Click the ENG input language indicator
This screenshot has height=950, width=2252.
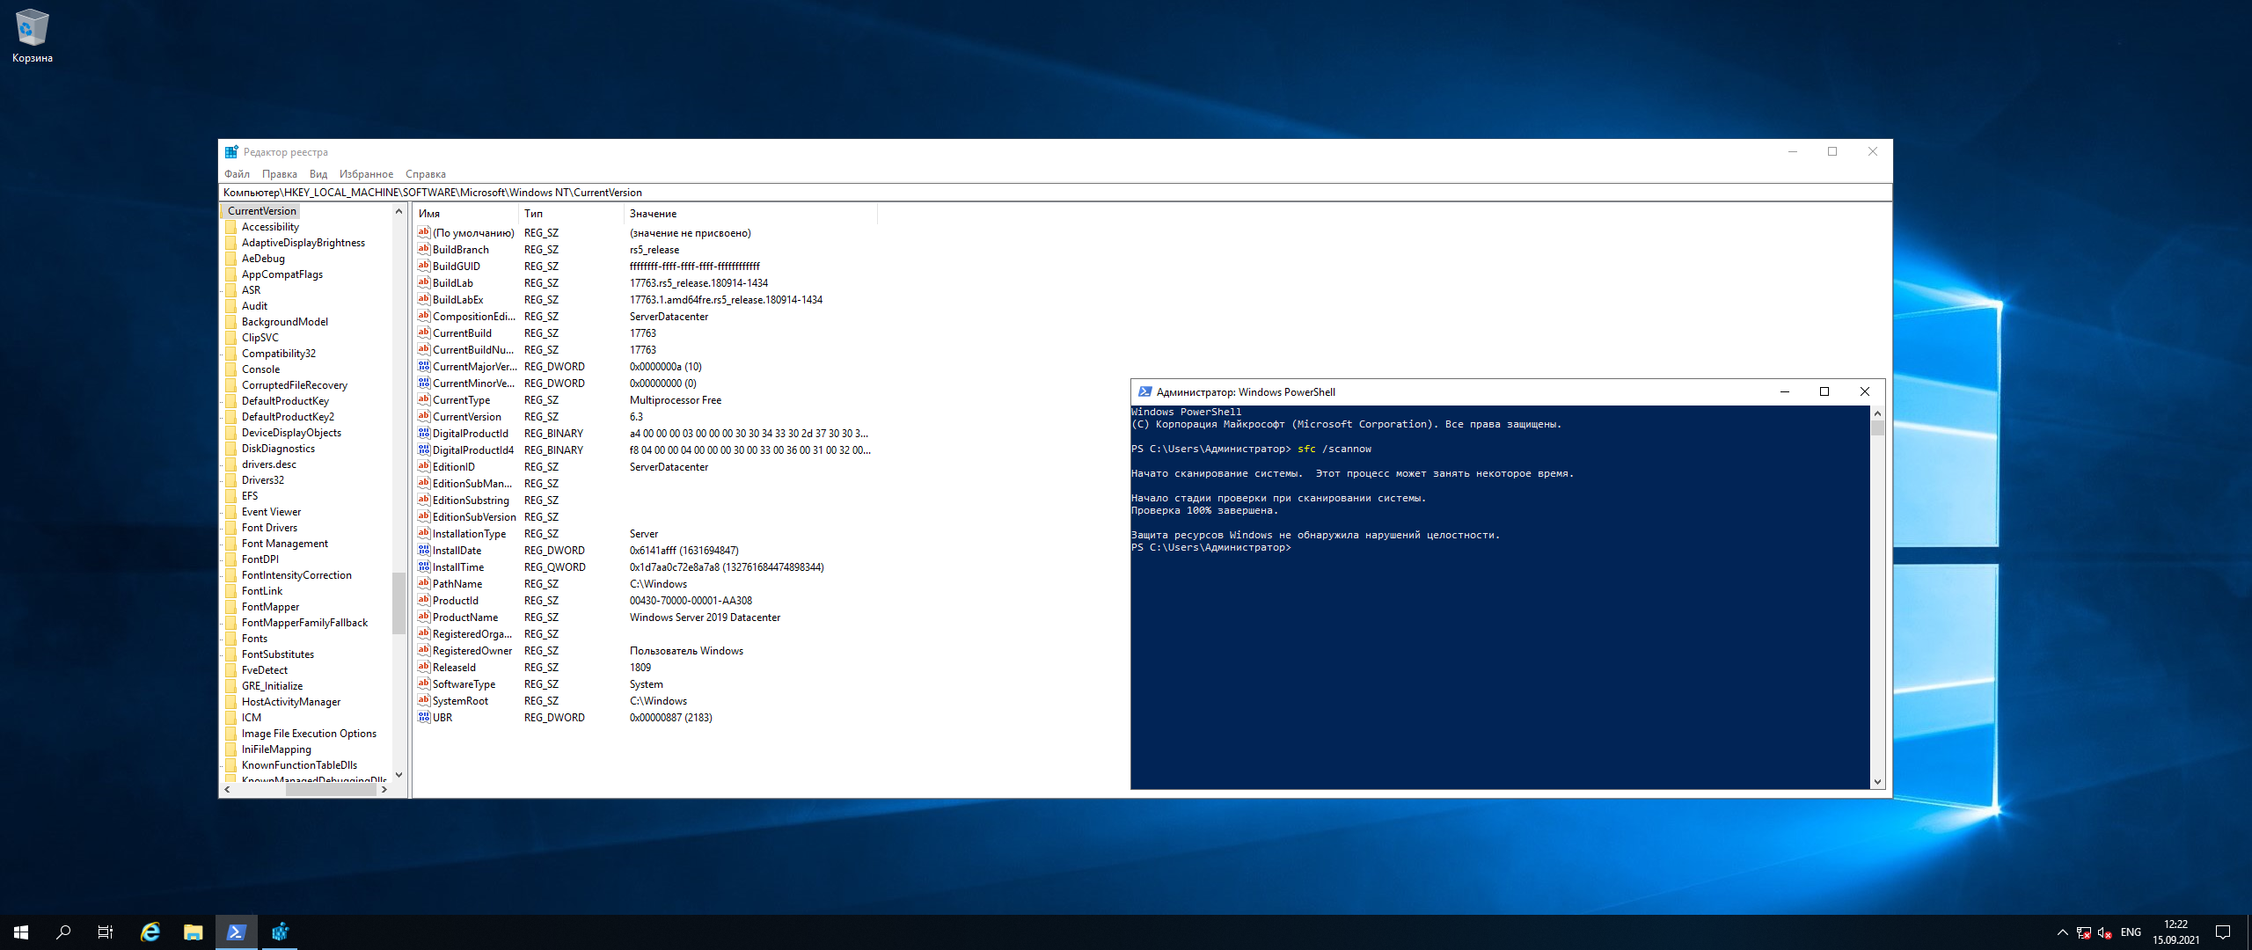2131,932
